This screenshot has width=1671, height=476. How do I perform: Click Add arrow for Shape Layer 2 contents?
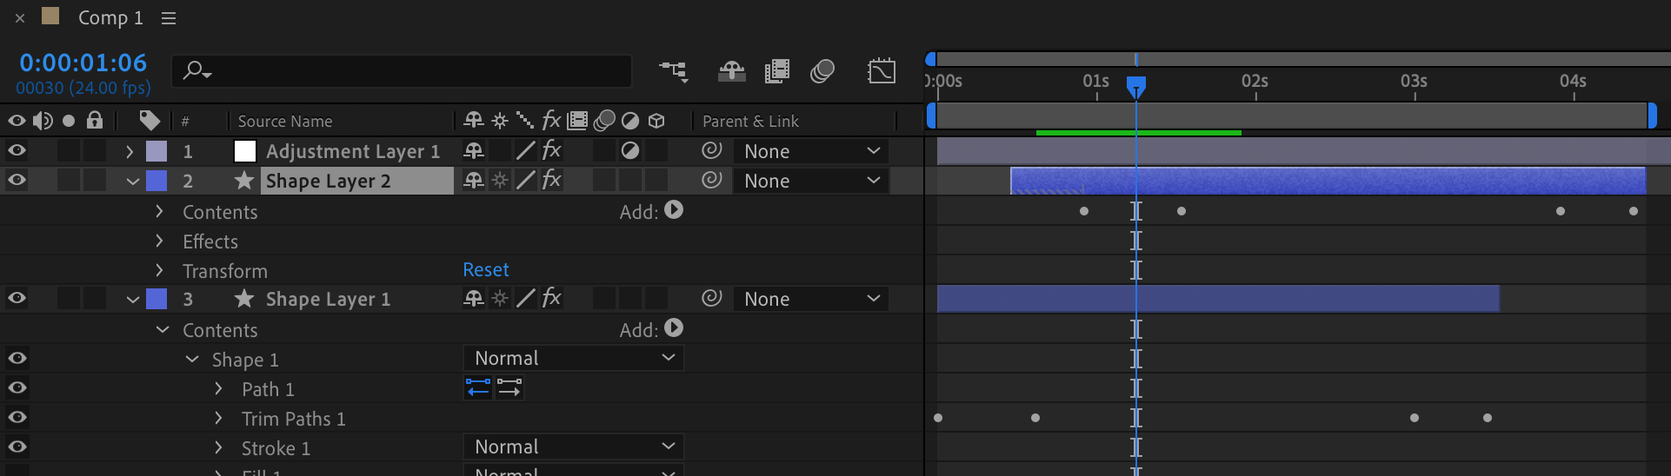[x=674, y=210]
